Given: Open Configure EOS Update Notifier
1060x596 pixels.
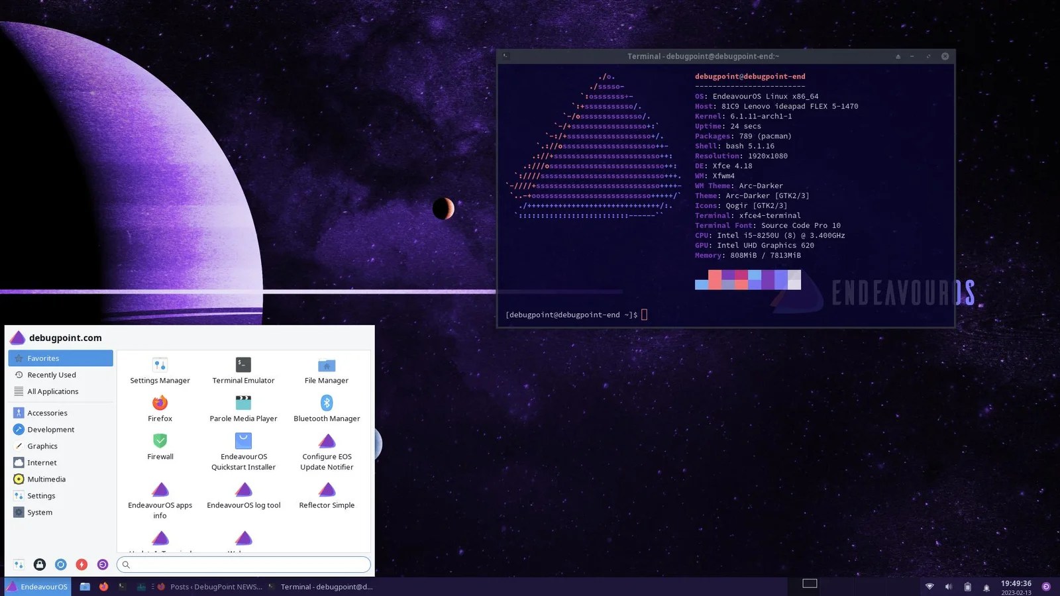Looking at the screenshot, I should [326, 451].
